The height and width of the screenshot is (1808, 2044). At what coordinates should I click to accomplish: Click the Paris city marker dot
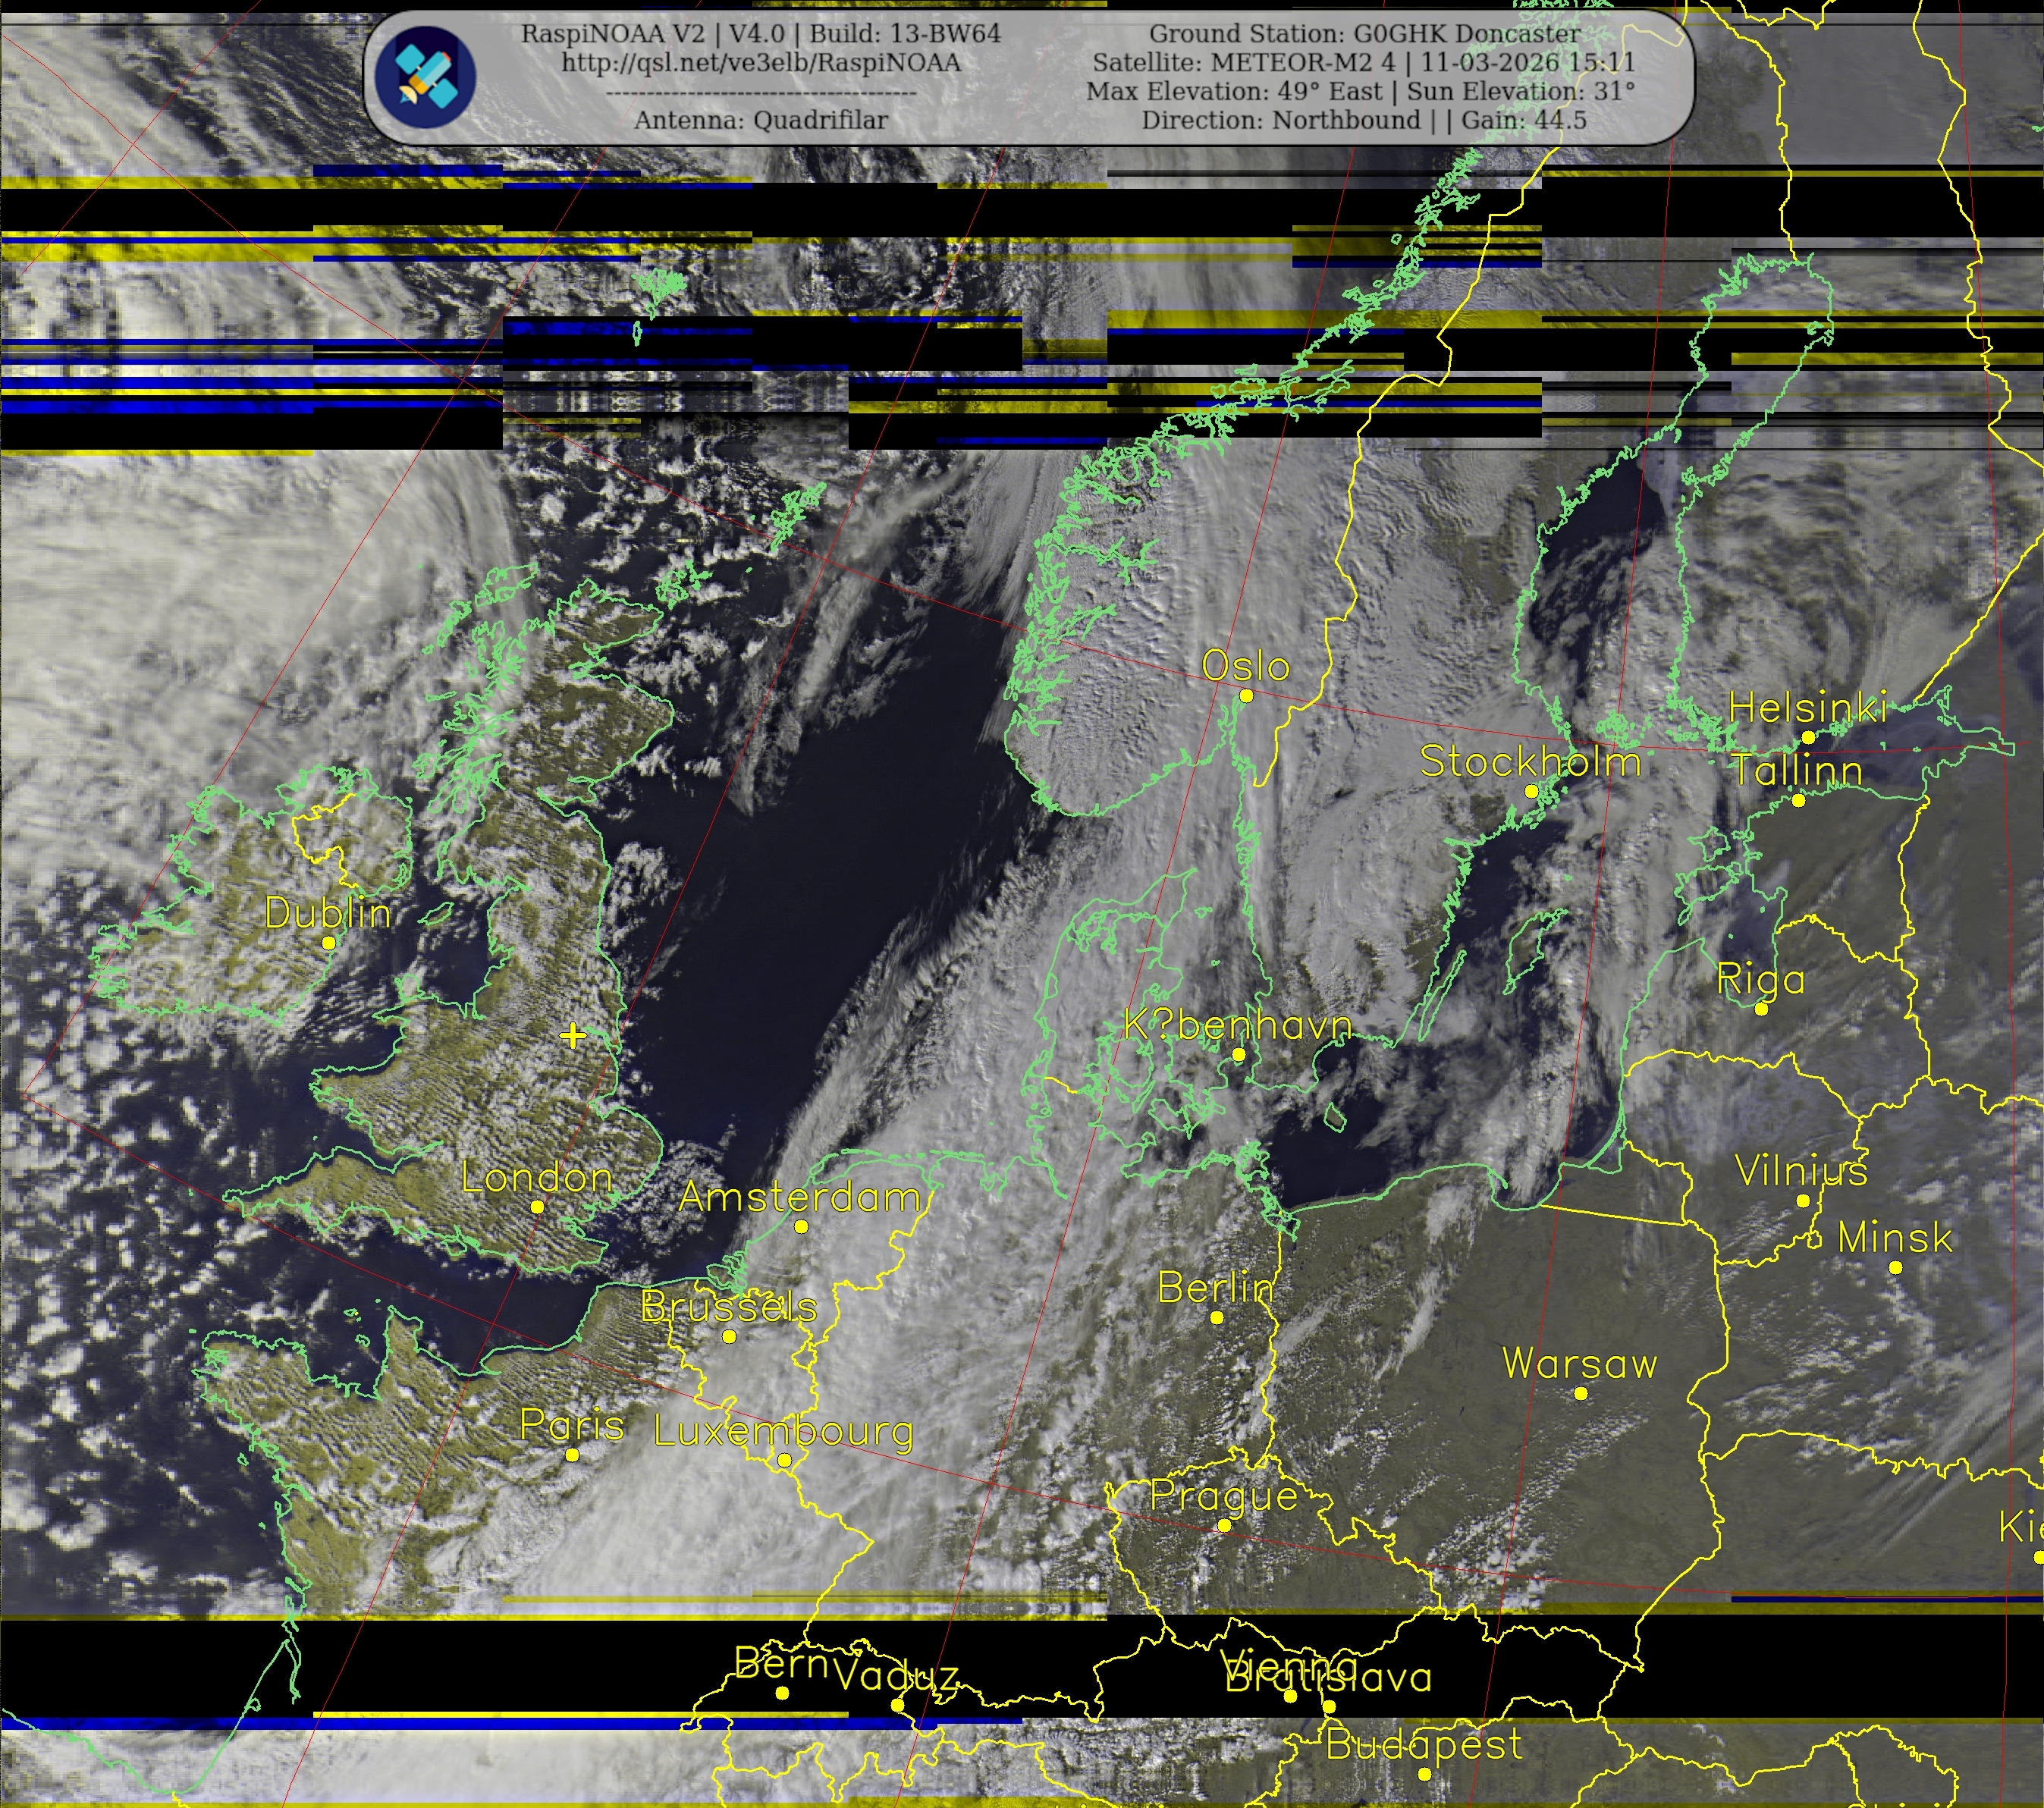pos(572,1455)
